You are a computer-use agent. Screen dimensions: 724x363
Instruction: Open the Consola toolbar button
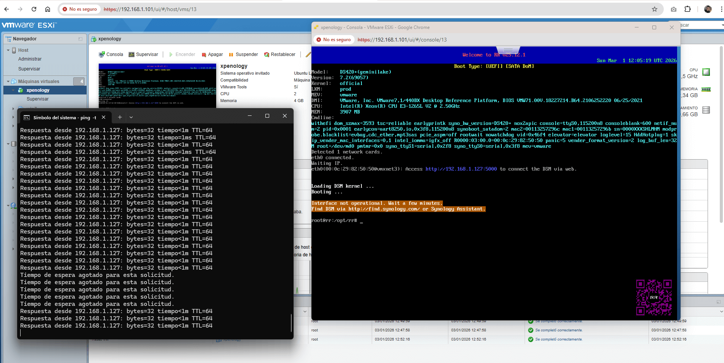click(111, 54)
